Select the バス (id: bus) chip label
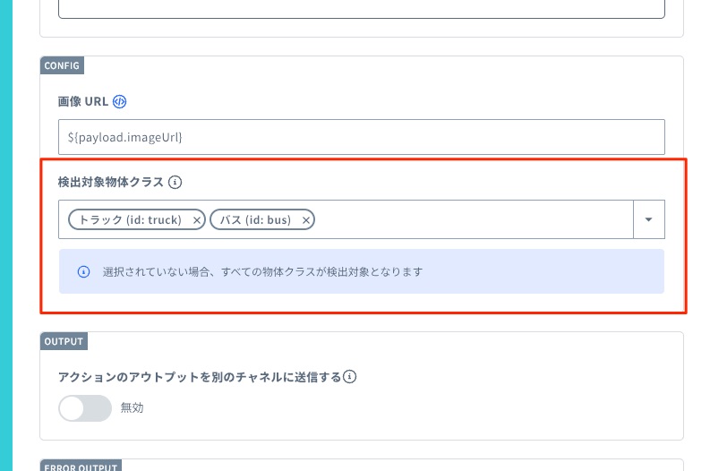Image resolution: width=710 pixels, height=471 pixels. (x=255, y=220)
